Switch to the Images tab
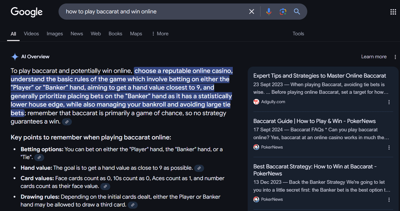This screenshot has height=211, width=400. 55,34
